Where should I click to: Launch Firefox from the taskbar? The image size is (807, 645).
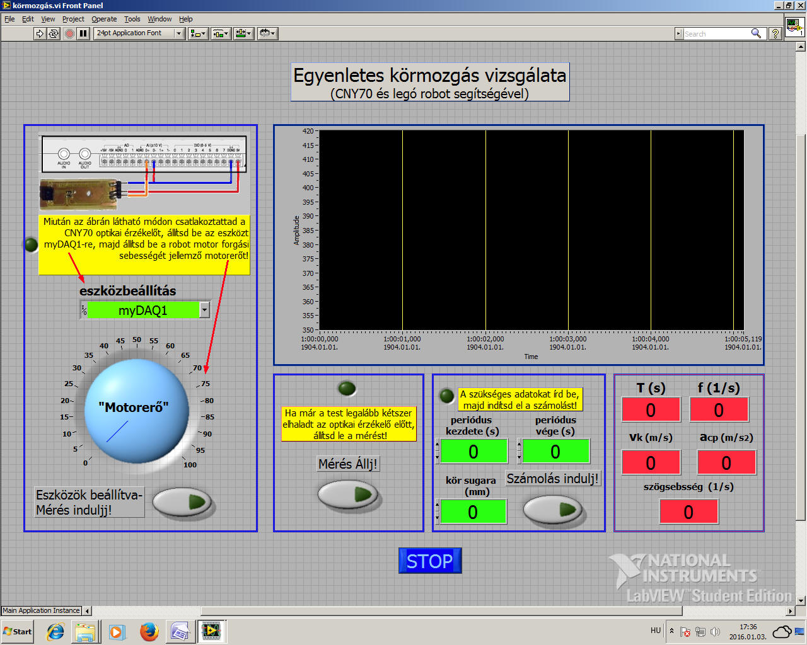click(x=149, y=631)
